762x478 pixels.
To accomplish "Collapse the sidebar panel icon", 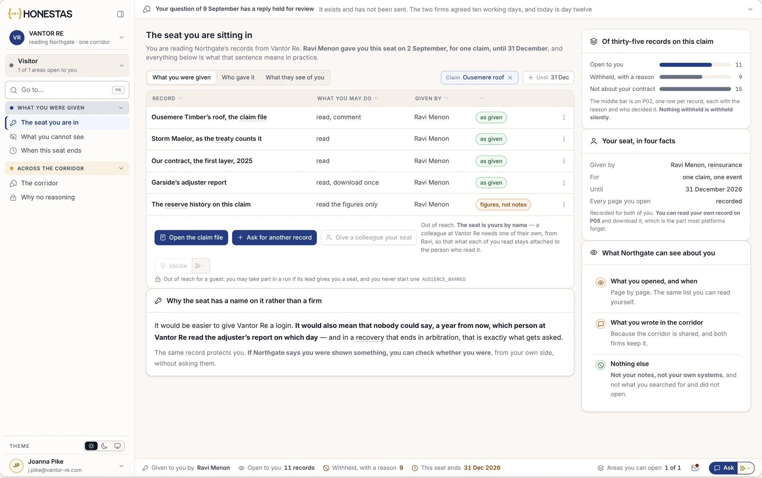I will coord(120,14).
